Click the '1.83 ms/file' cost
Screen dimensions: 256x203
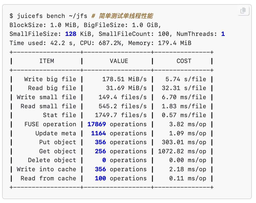pos(184,106)
